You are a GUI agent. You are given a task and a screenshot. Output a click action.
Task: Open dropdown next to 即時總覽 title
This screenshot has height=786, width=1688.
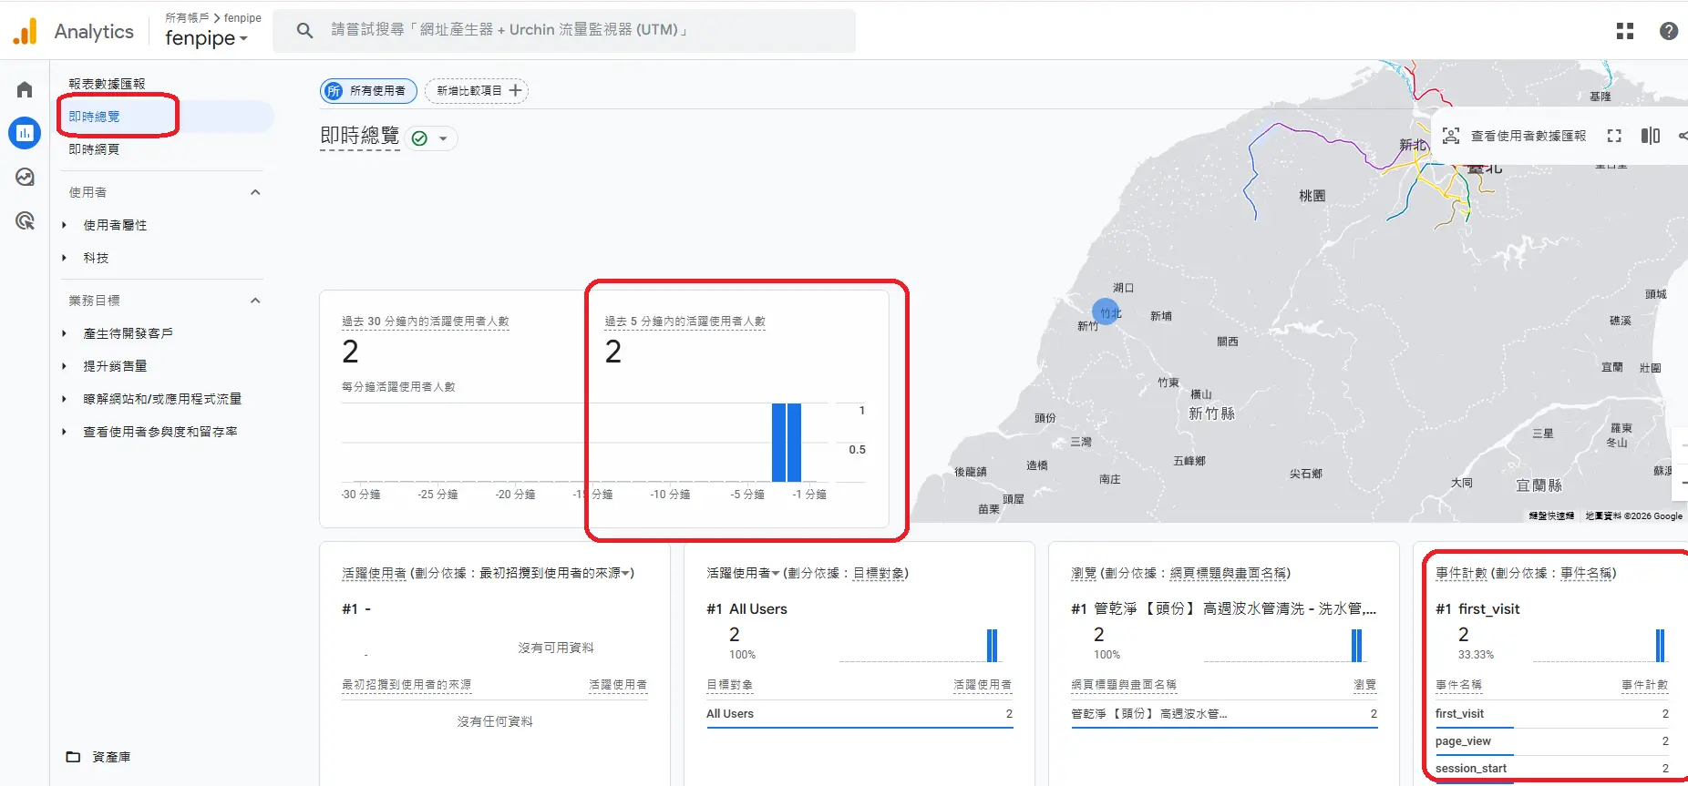(443, 138)
